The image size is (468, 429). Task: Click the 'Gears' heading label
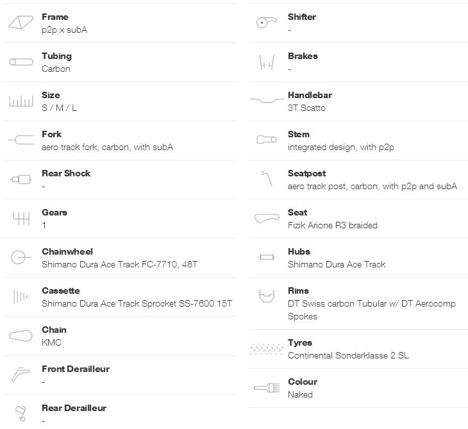[54, 212]
